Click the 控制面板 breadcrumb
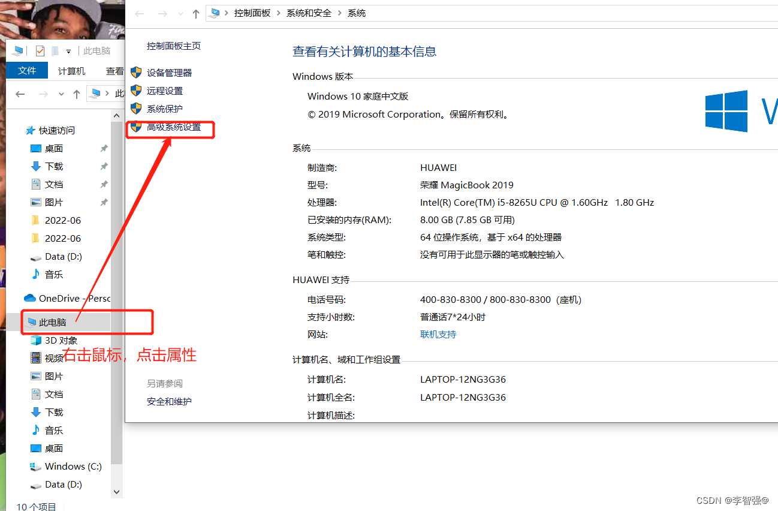Viewport: 778px width, 511px height. (x=252, y=13)
